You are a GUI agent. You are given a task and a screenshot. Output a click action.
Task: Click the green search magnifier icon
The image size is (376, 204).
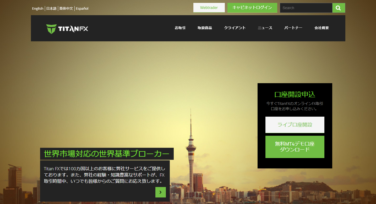point(339,8)
